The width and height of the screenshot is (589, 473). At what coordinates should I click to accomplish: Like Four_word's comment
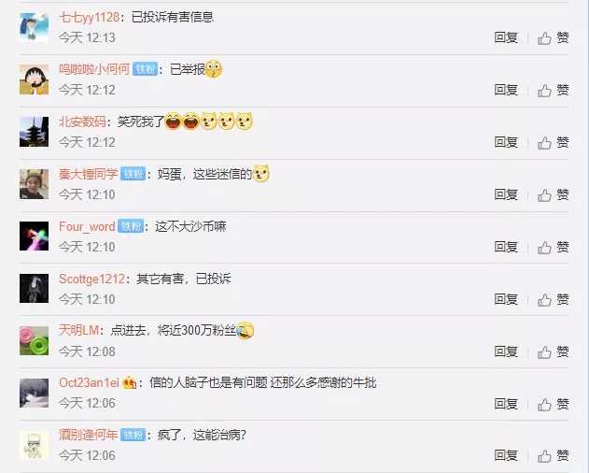coord(553,247)
